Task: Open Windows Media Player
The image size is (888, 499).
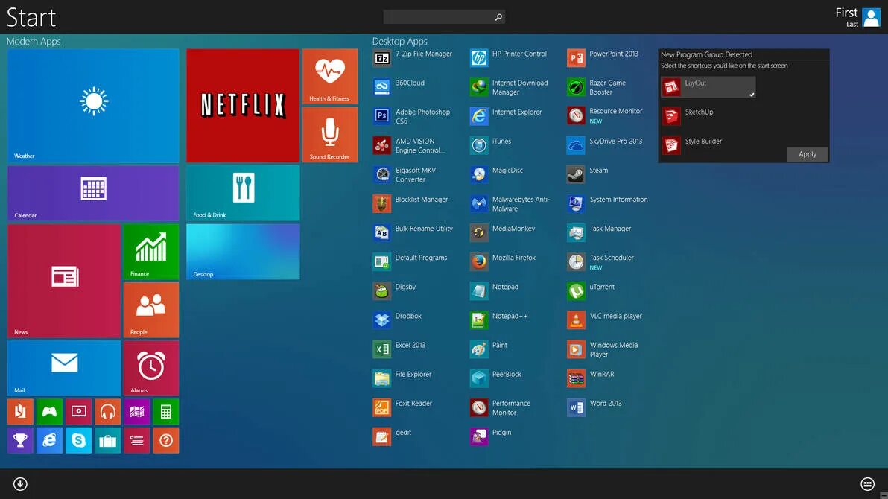Action: (603, 349)
